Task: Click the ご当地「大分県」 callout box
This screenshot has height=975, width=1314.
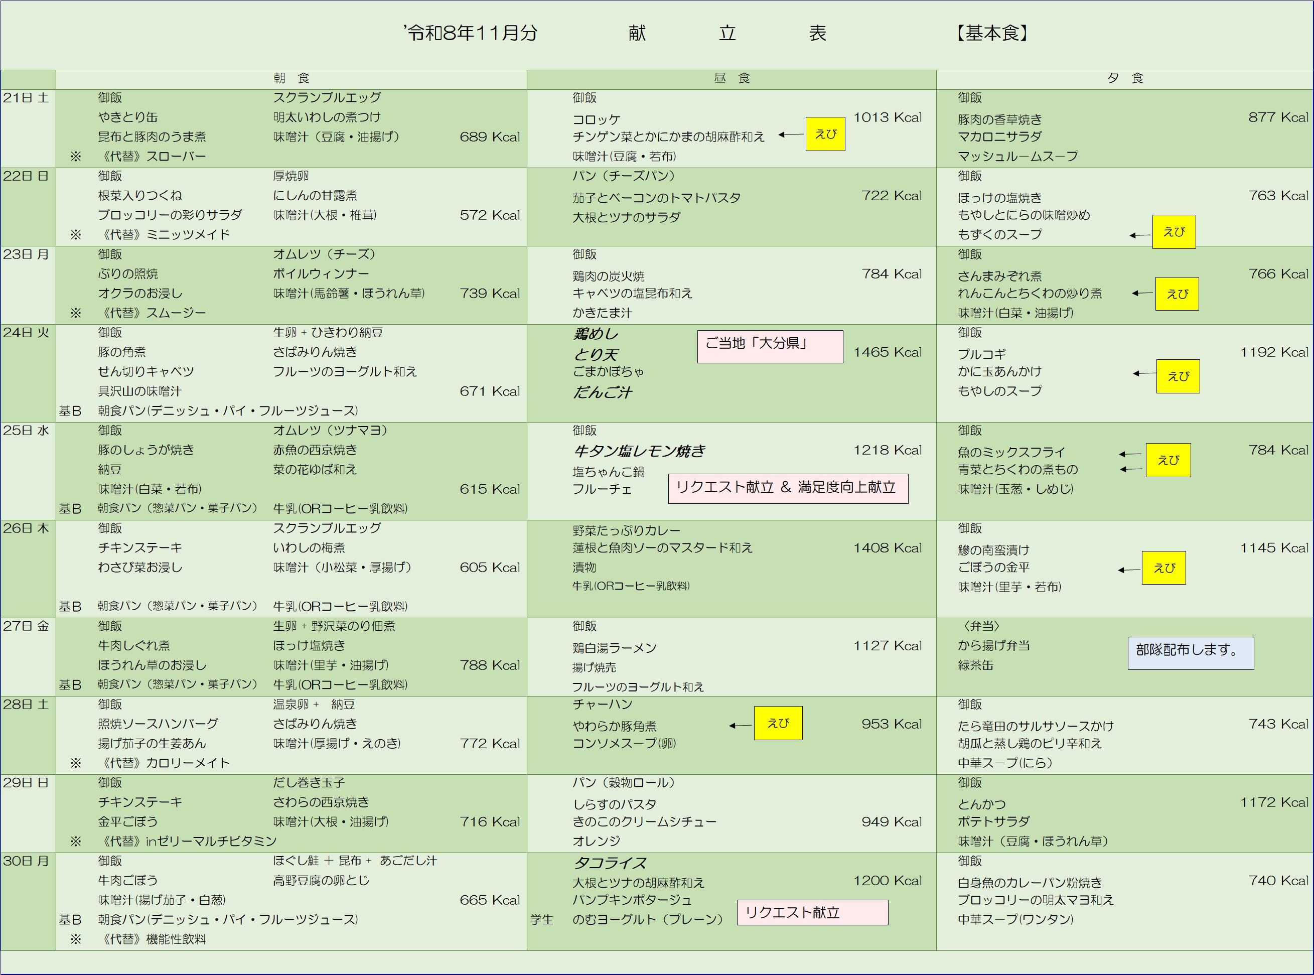Action: pos(770,346)
